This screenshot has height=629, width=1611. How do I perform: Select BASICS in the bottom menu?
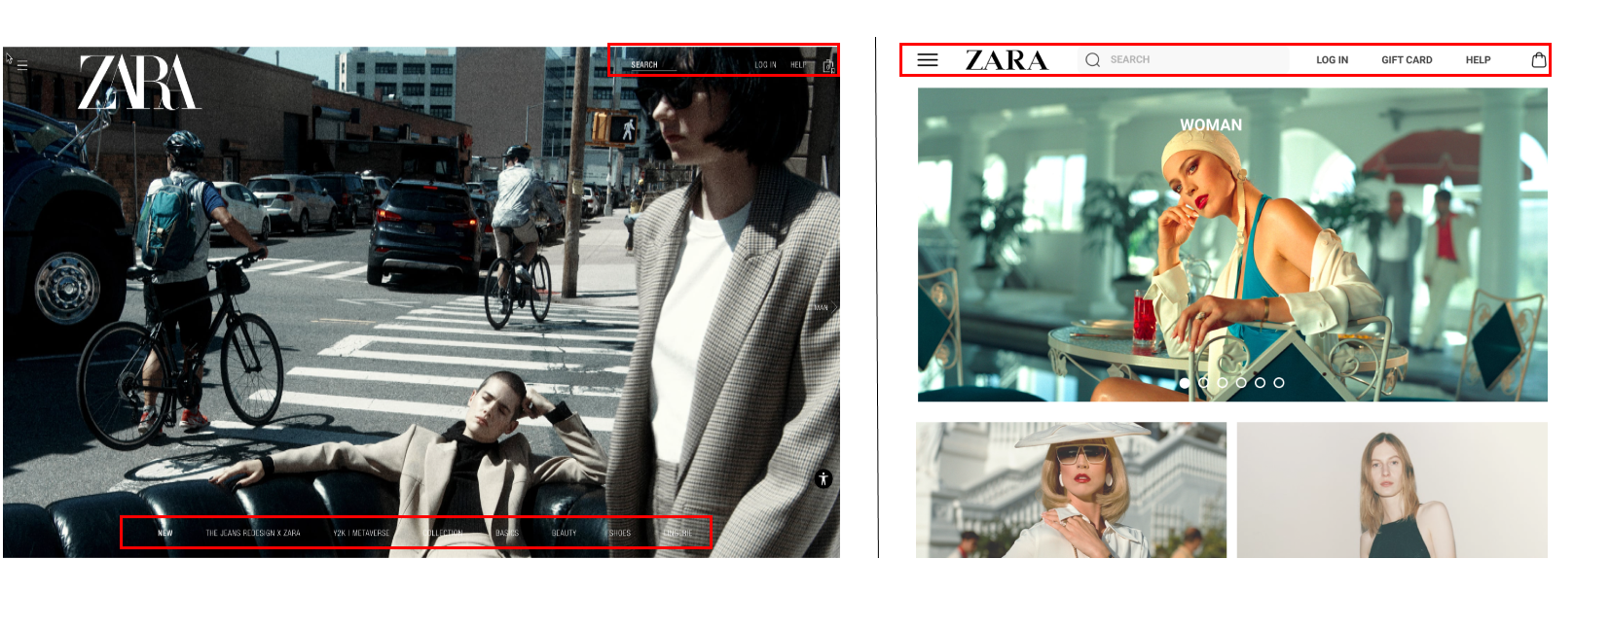click(507, 533)
